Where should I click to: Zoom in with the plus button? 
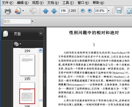coord(90,11)
